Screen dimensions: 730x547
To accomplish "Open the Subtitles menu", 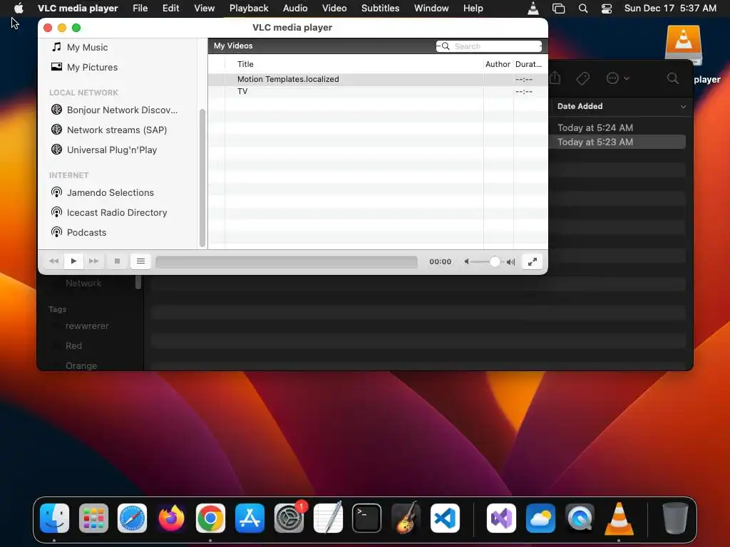I will point(381,9).
